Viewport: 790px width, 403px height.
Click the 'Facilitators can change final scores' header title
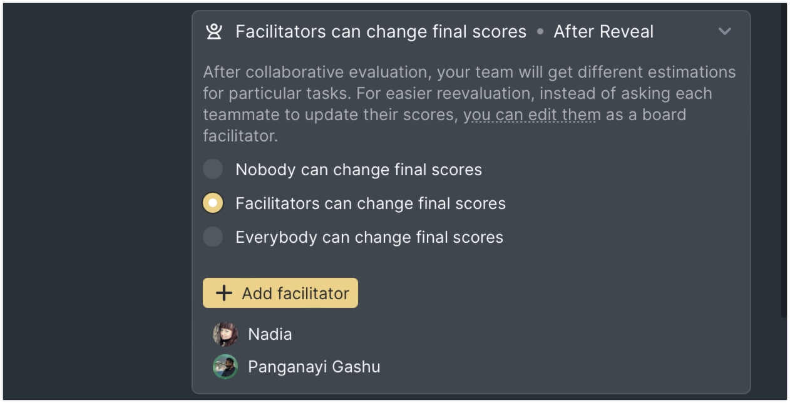[x=381, y=32]
